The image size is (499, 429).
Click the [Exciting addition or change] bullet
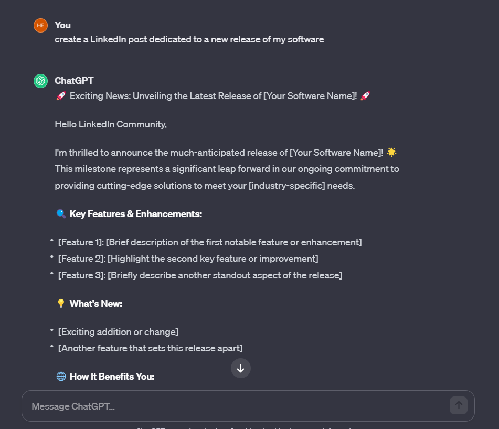[118, 332]
